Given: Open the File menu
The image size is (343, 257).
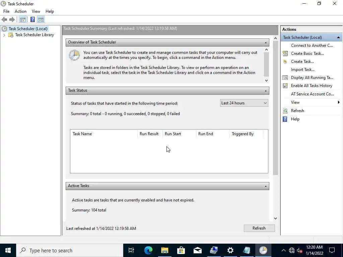Looking at the screenshot, I should point(6,11).
